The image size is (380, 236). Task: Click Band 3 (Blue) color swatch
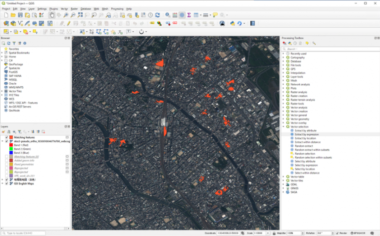coord(11,153)
